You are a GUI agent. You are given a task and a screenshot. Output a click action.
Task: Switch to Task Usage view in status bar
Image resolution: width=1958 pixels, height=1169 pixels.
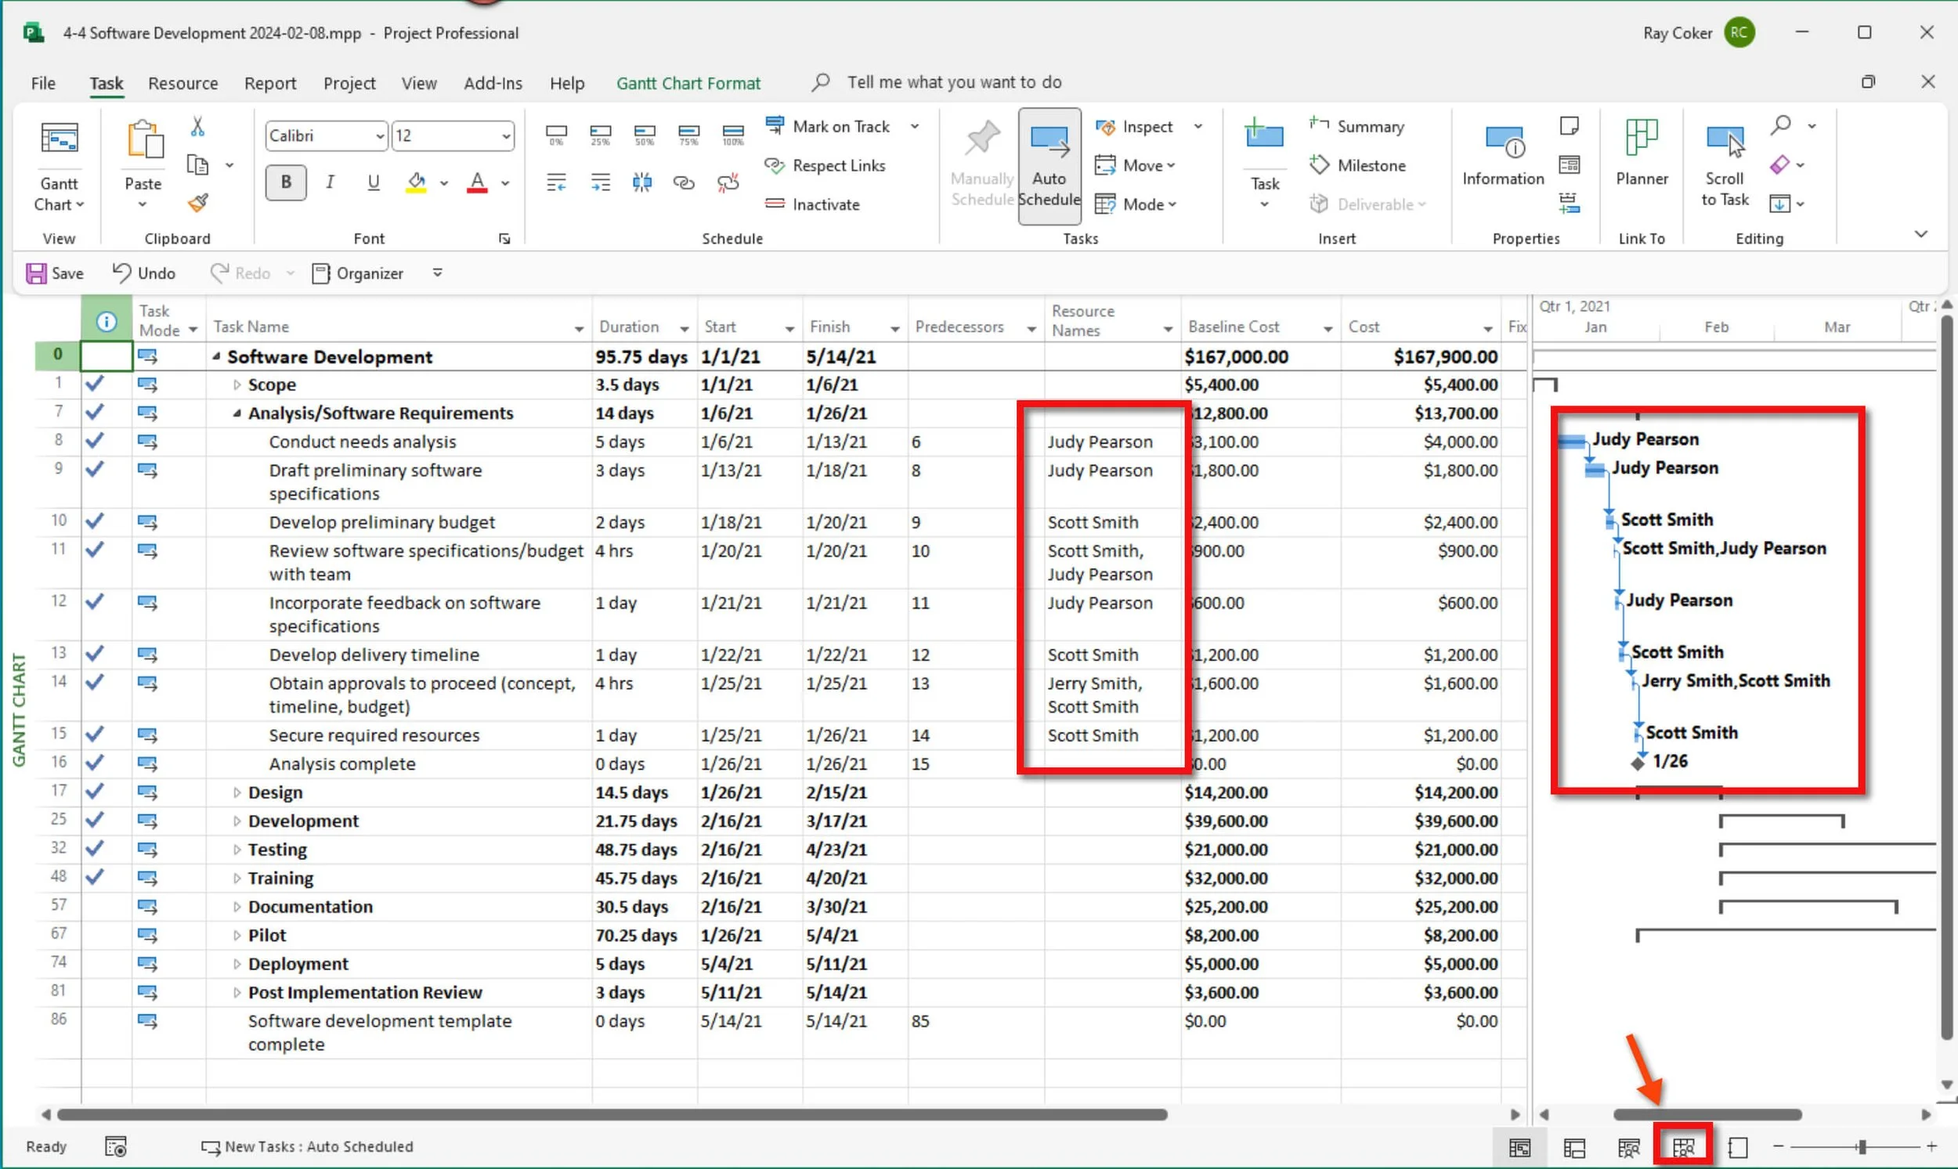[1574, 1148]
